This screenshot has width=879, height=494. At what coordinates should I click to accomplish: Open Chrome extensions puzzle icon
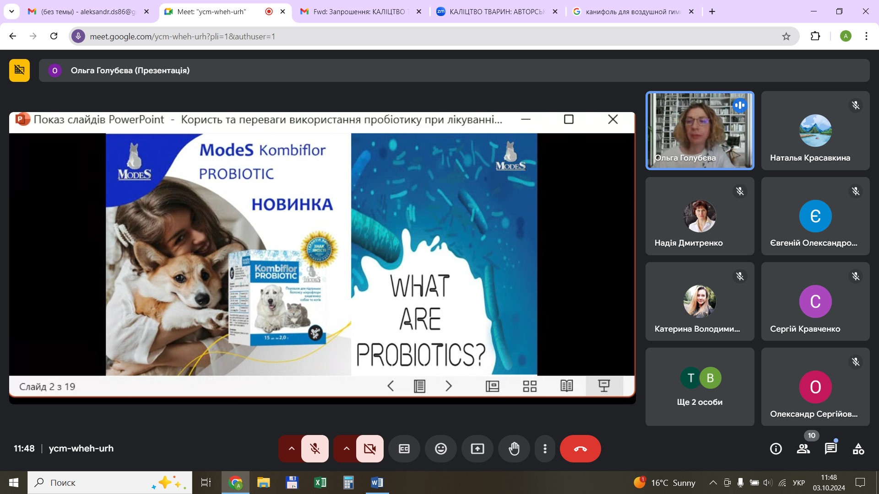coord(815,36)
